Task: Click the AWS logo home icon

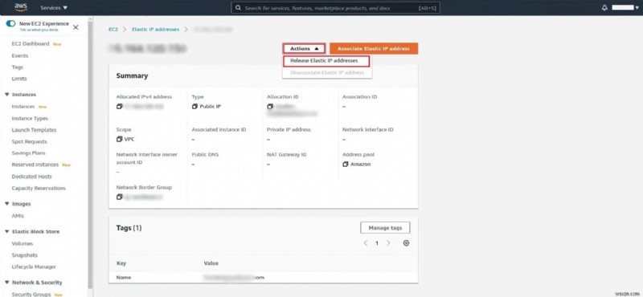Action: (x=21, y=7)
